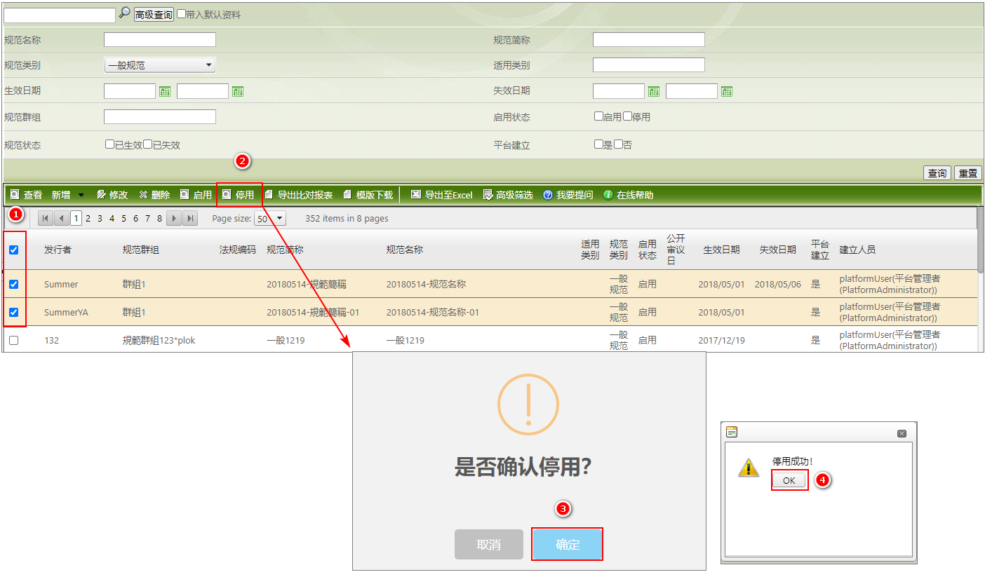Click the 查看 toolbar item
Viewport: 985px width, 577px height.
pyautogui.click(x=26, y=195)
